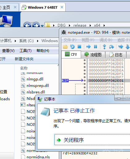Click the normidna.nls file icon
This screenshot has height=159, width=130.
point(23,157)
